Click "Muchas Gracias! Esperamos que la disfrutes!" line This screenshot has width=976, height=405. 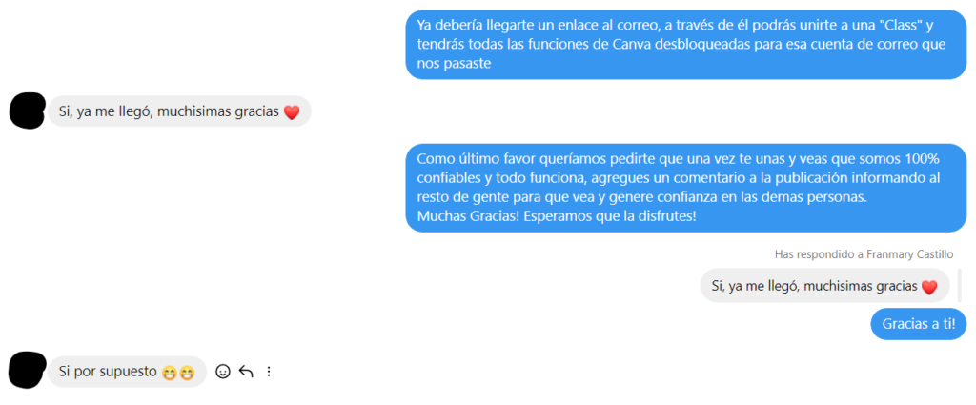(x=557, y=217)
